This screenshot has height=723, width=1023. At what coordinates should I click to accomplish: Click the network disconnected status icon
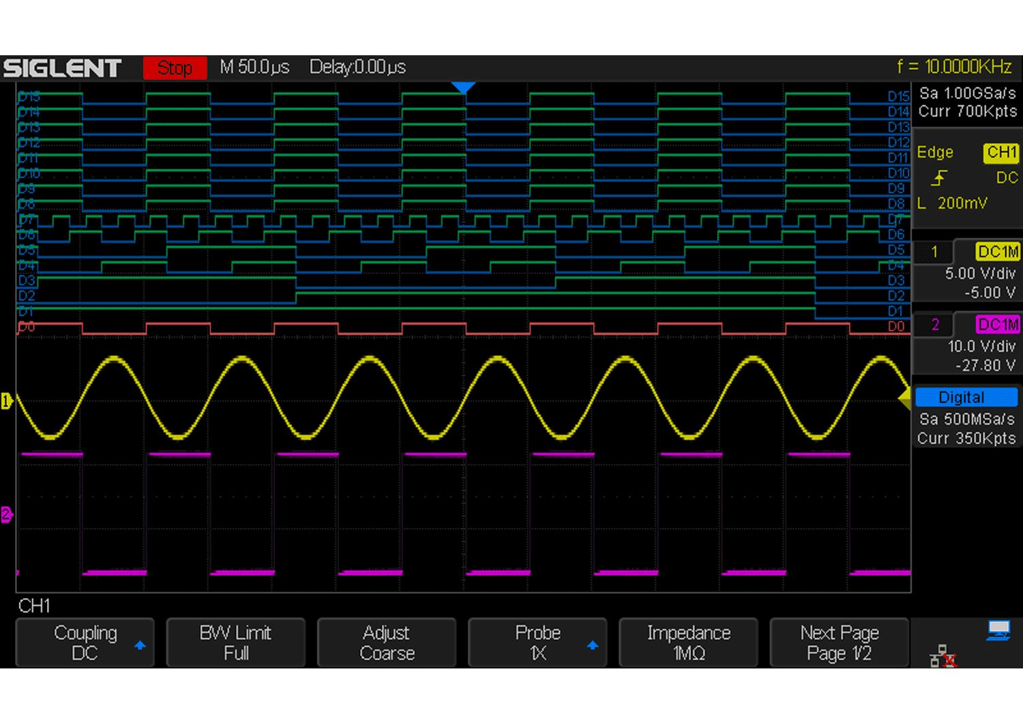click(x=943, y=656)
